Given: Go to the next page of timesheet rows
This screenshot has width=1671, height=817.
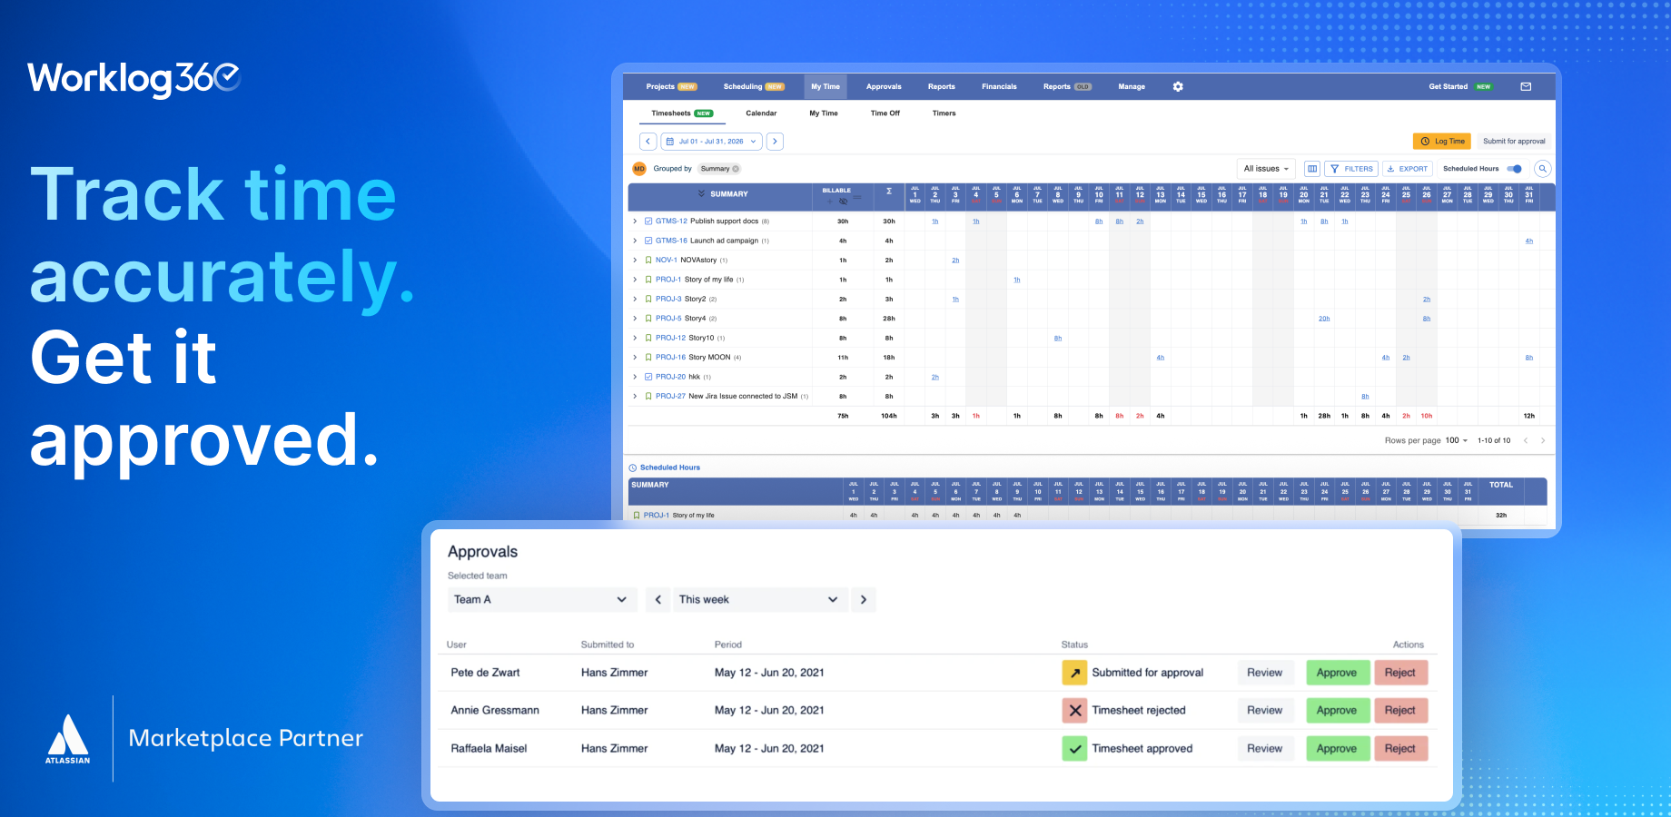Looking at the screenshot, I should [1542, 440].
